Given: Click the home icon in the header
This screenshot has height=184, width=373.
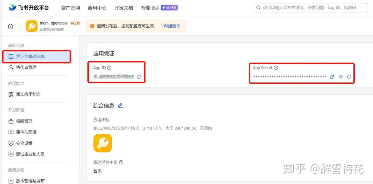Looking at the screenshot, I should (10, 26).
